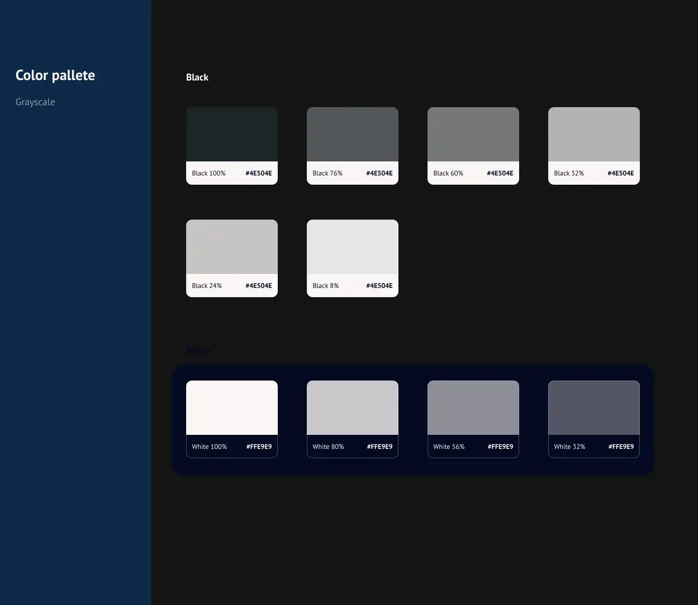The height and width of the screenshot is (605, 698).
Task: Open the Grayscale sidebar link
Action: [x=35, y=102]
